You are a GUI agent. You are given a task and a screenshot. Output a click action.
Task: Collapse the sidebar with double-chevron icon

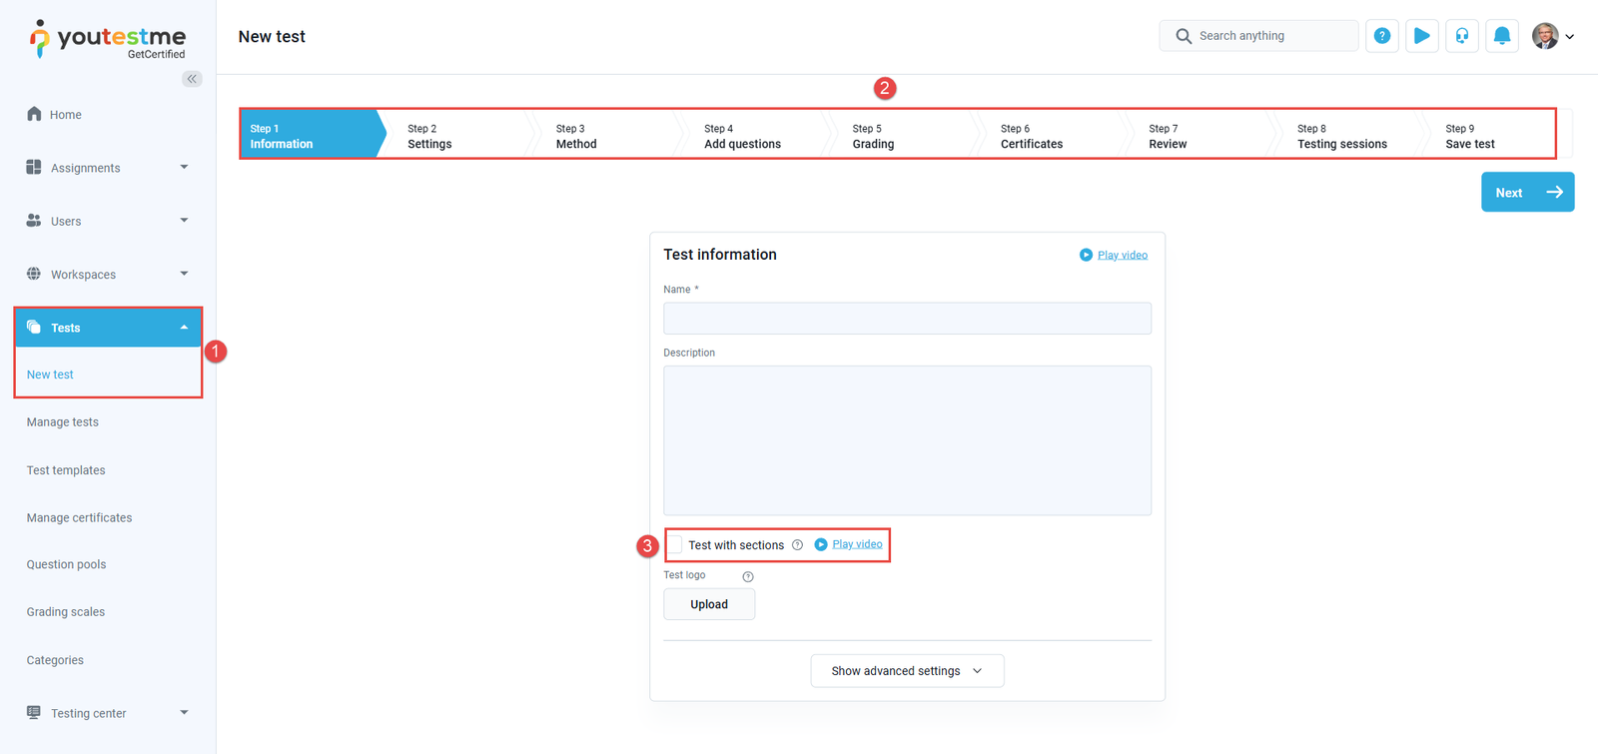[x=192, y=79]
